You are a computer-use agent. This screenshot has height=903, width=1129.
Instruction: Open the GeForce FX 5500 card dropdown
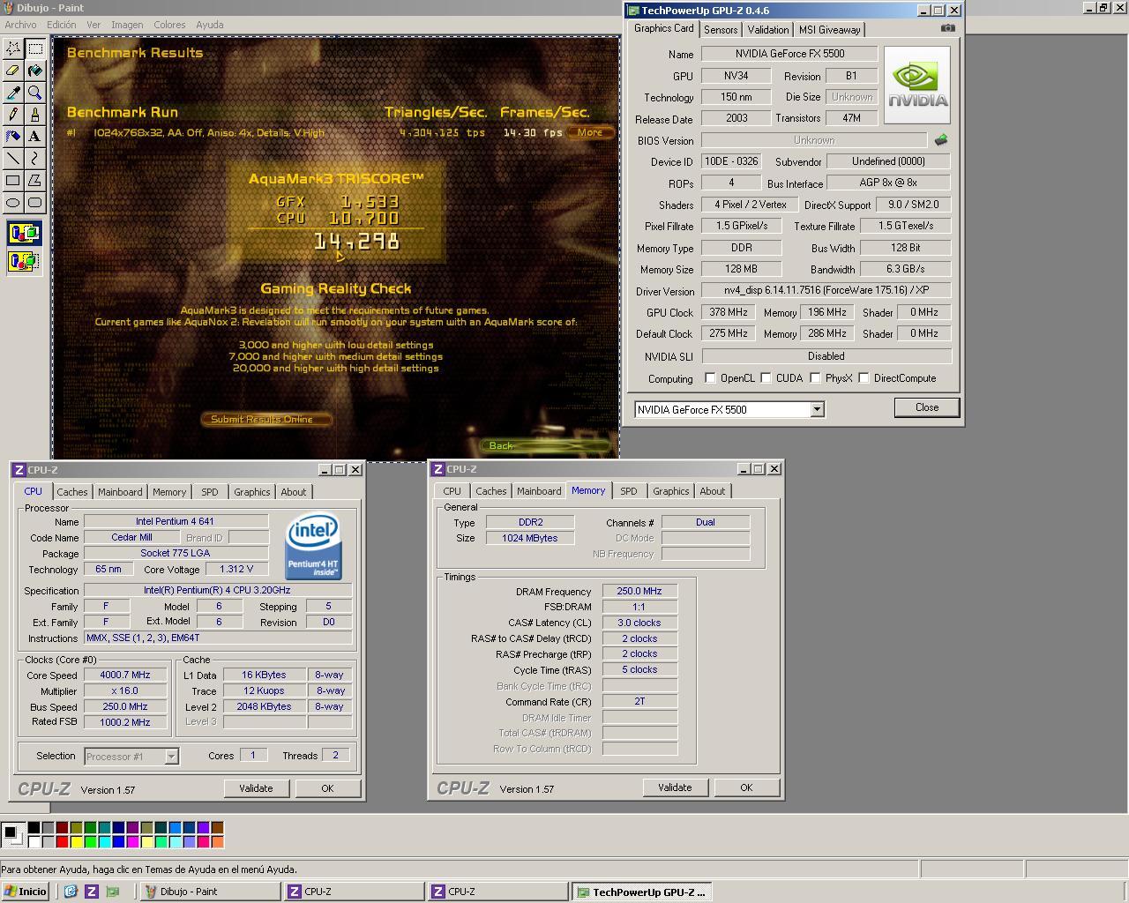[817, 409]
